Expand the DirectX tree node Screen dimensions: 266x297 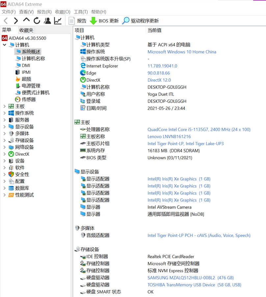point(5,154)
